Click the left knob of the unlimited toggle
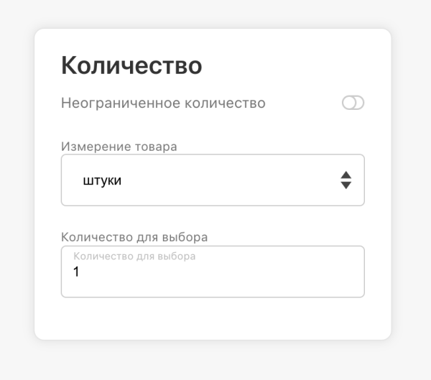 point(348,103)
